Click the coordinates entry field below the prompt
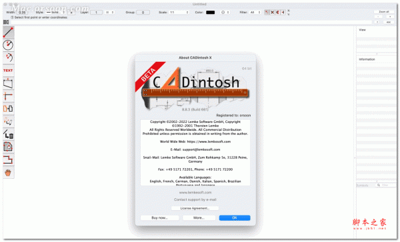Screen dimensions: 400x242 191,22
